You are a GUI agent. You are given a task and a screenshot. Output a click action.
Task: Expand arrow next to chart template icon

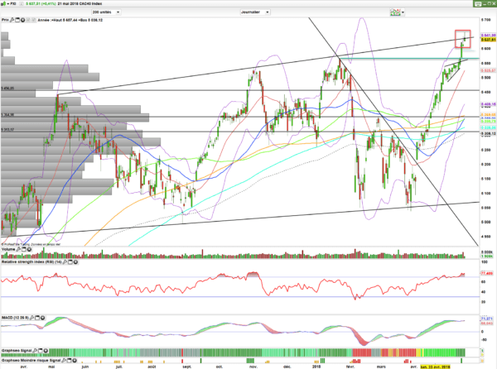tap(403, 12)
